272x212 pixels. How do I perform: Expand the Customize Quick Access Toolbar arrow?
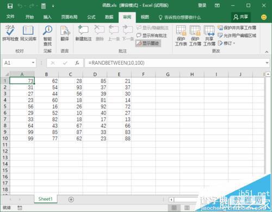[x=53, y=7]
